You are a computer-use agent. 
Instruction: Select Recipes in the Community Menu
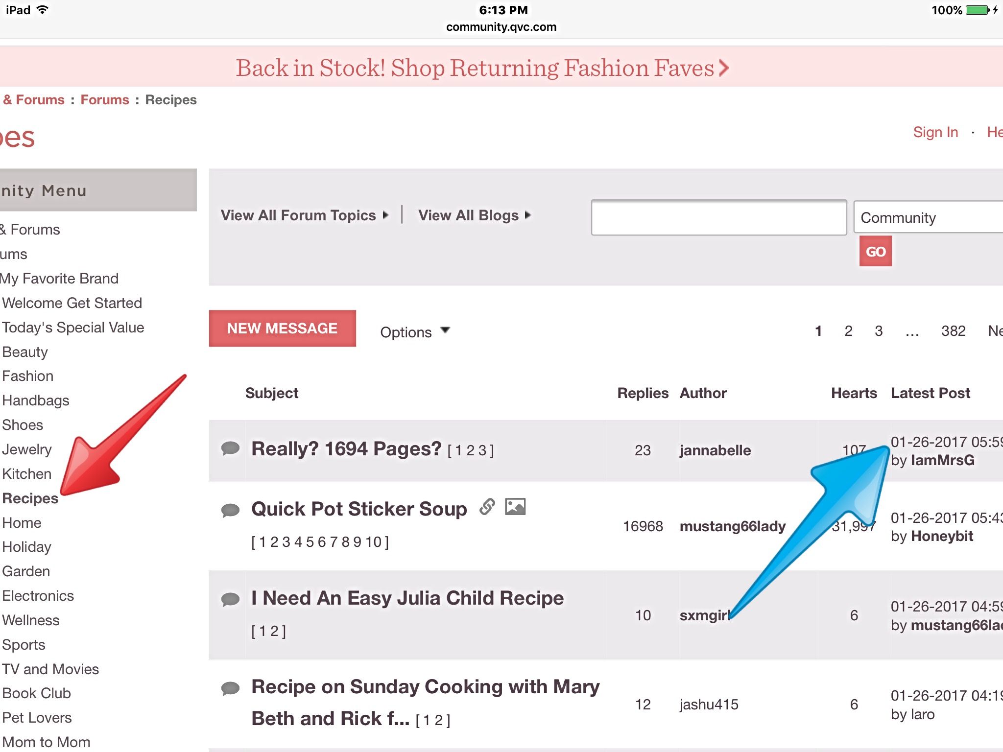coord(30,498)
